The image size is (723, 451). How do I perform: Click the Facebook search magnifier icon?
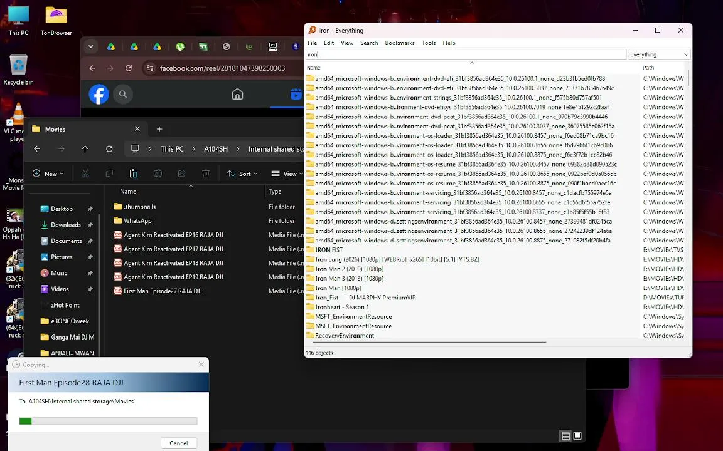(x=122, y=95)
